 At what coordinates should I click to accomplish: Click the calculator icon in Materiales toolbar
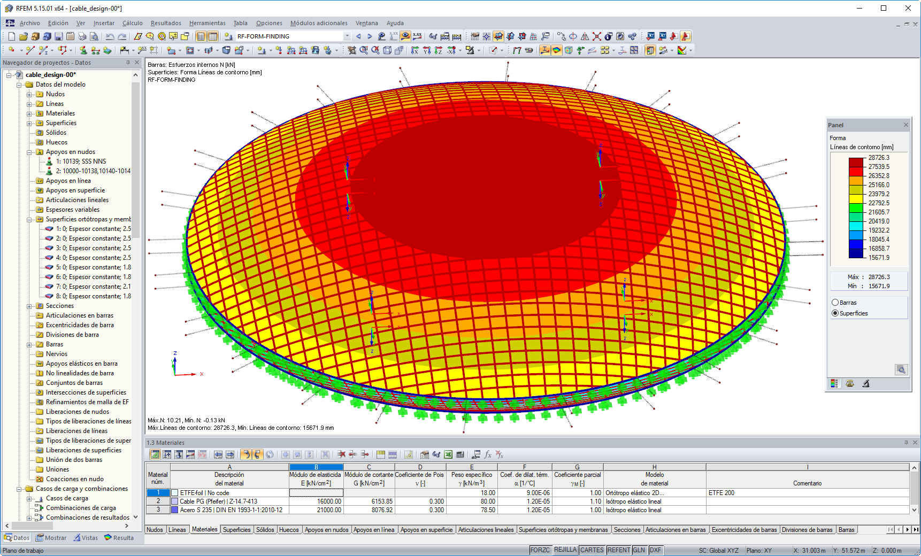pyautogui.click(x=461, y=454)
